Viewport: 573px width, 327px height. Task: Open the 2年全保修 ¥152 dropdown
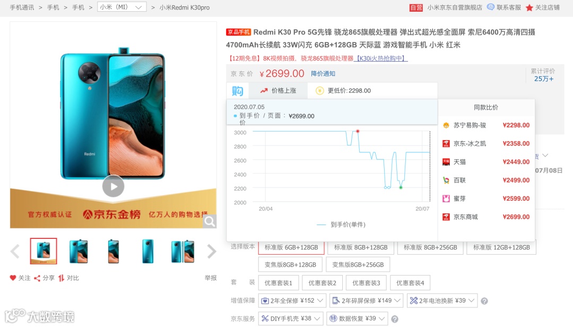[x=292, y=300]
